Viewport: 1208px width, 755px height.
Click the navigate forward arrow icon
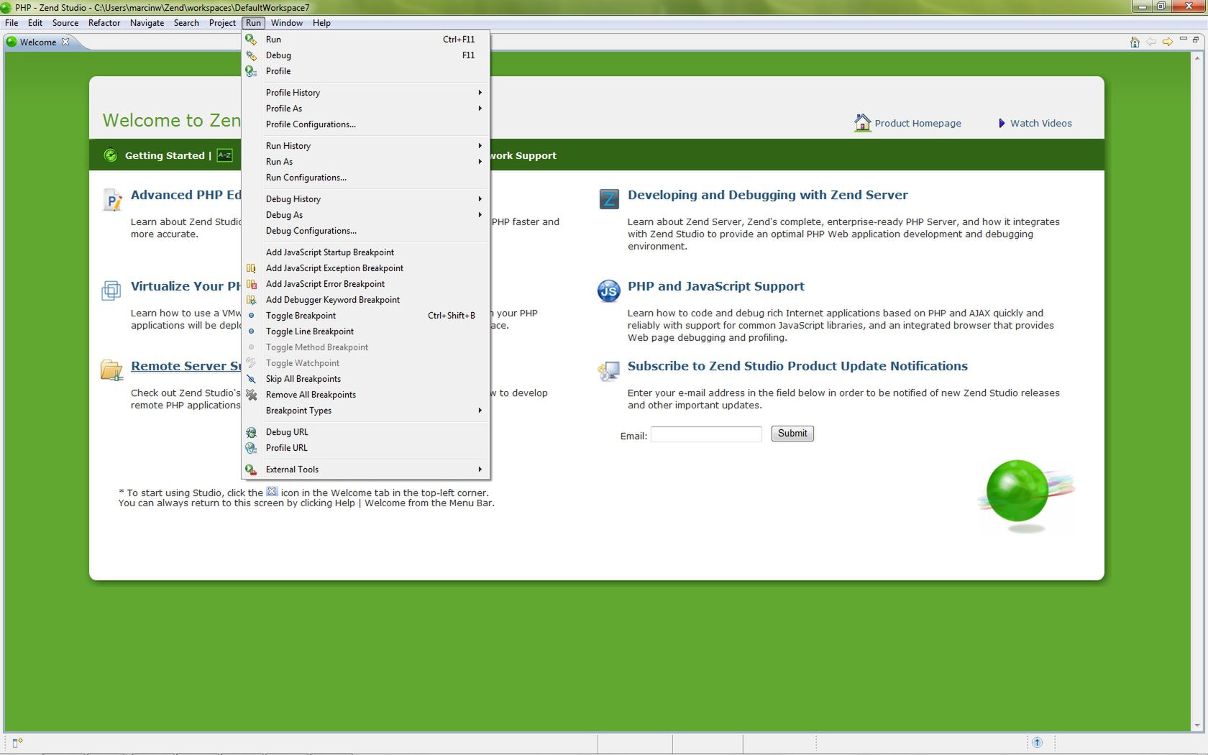coord(1168,42)
